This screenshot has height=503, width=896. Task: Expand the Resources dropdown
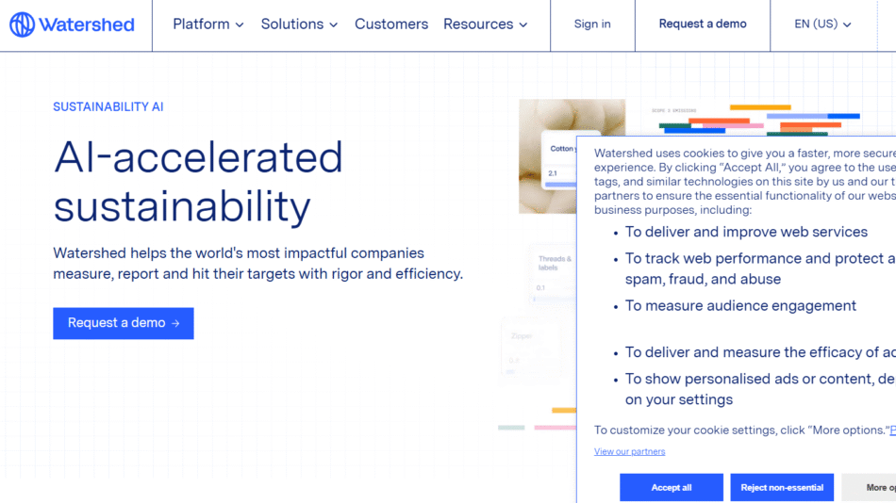(x=485, y=24)
